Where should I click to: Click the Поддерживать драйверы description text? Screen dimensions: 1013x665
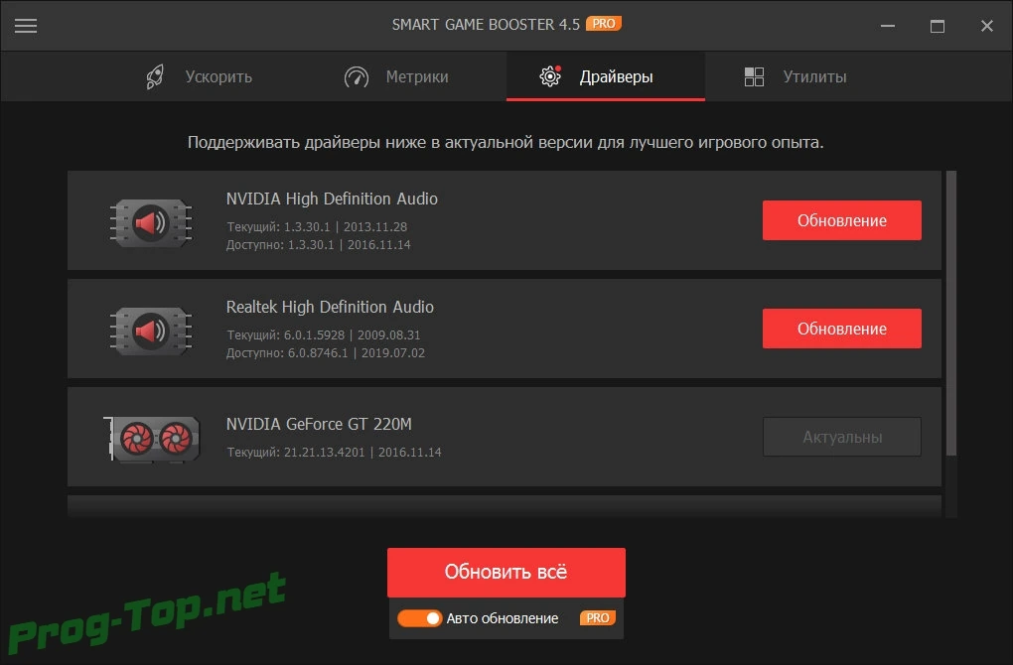[x=506, y=142]
